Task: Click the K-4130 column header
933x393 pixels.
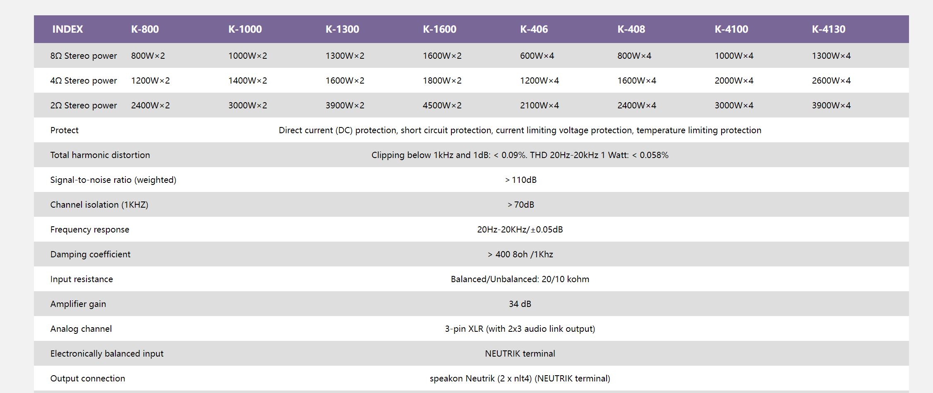Action: click(828, 29)
